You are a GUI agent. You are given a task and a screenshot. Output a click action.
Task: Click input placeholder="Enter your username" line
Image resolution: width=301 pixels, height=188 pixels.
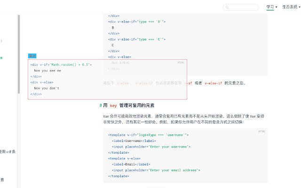coord(151,147)
